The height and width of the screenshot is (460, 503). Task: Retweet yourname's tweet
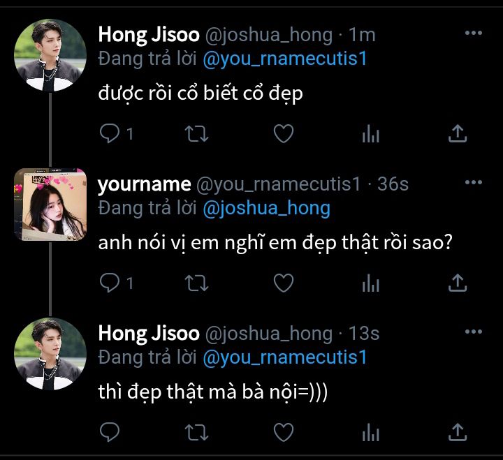(196, 283)
